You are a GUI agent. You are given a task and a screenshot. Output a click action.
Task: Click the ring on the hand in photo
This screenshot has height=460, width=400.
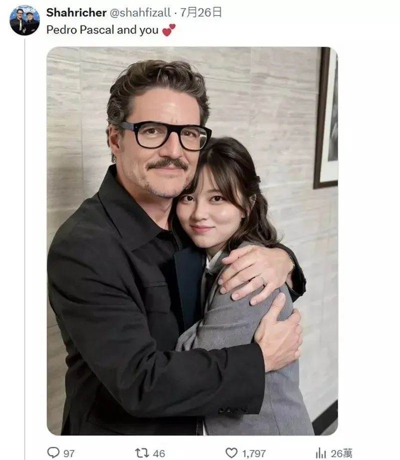262,280
